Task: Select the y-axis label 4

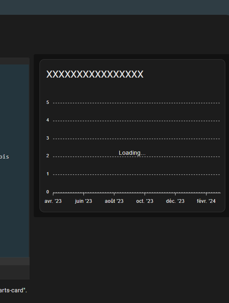Action: (x=48, y=120)
